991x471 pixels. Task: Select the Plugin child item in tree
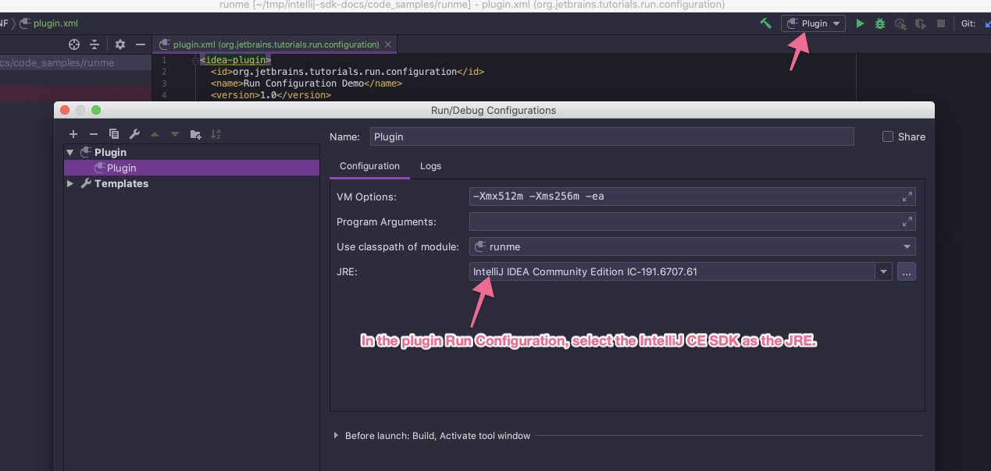coord(121,168)
